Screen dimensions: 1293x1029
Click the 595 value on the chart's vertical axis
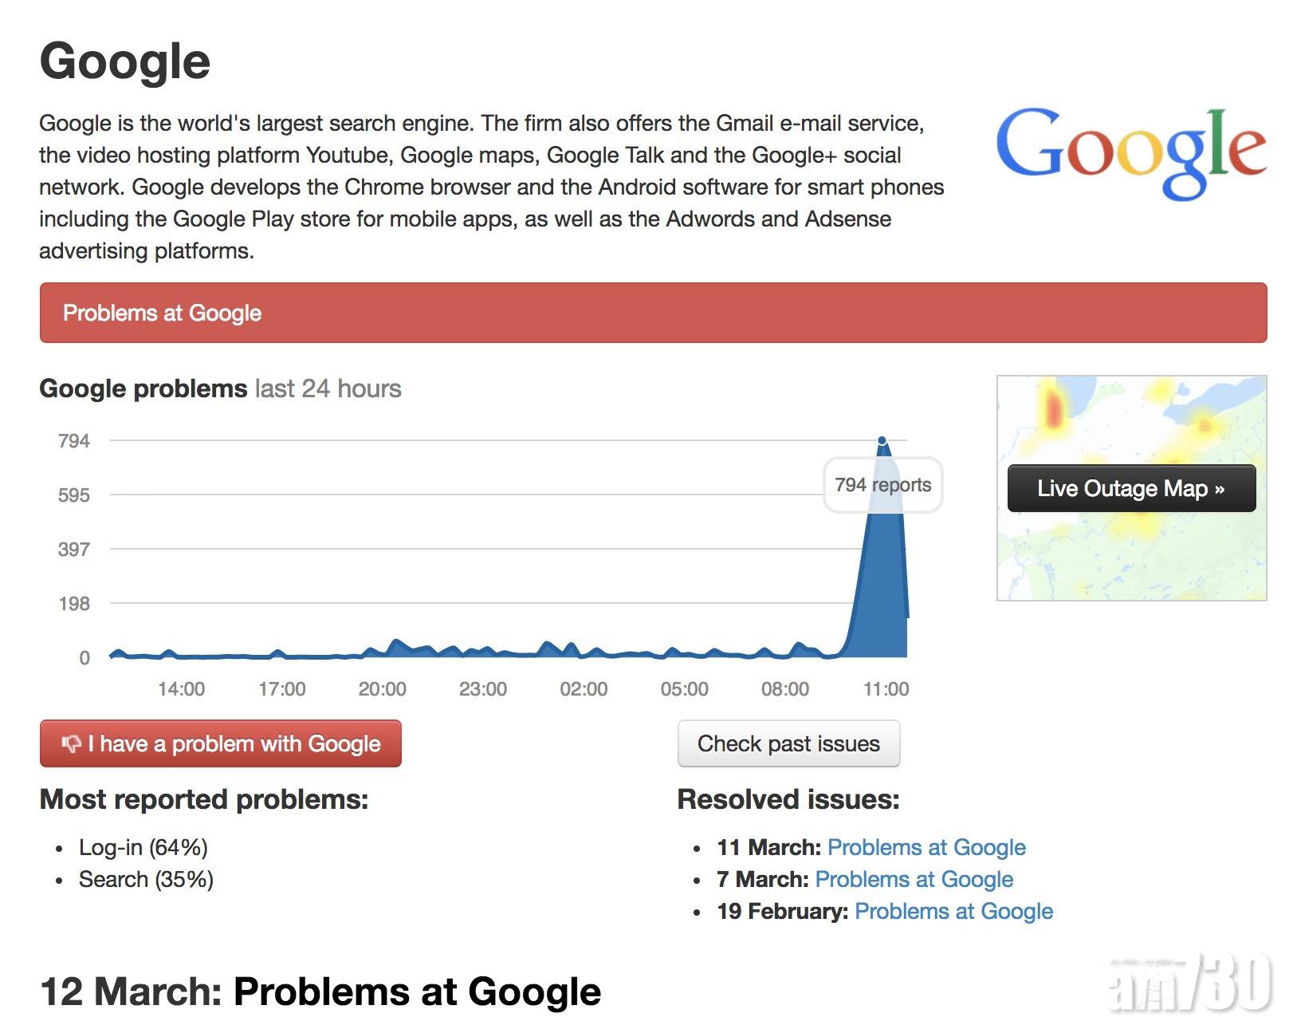(74, 495)
